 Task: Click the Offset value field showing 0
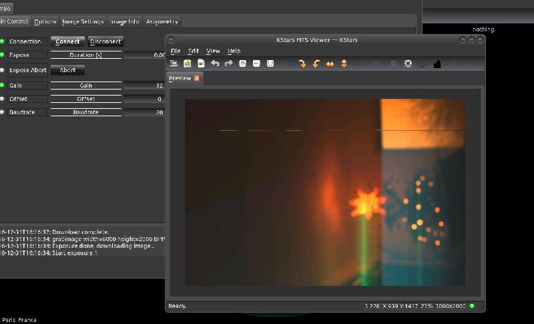(x=145, y=99)
